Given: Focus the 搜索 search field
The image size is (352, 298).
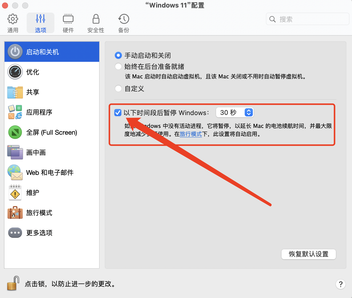Looking at the screenshot, I should 307,19.
